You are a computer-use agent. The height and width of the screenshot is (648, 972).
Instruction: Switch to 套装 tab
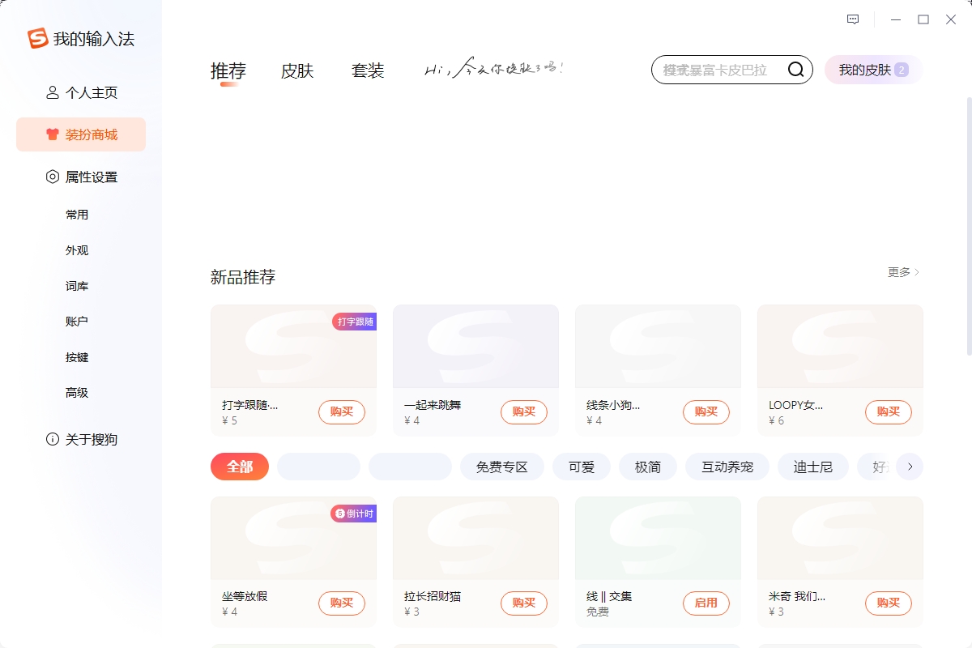(368, 70)
